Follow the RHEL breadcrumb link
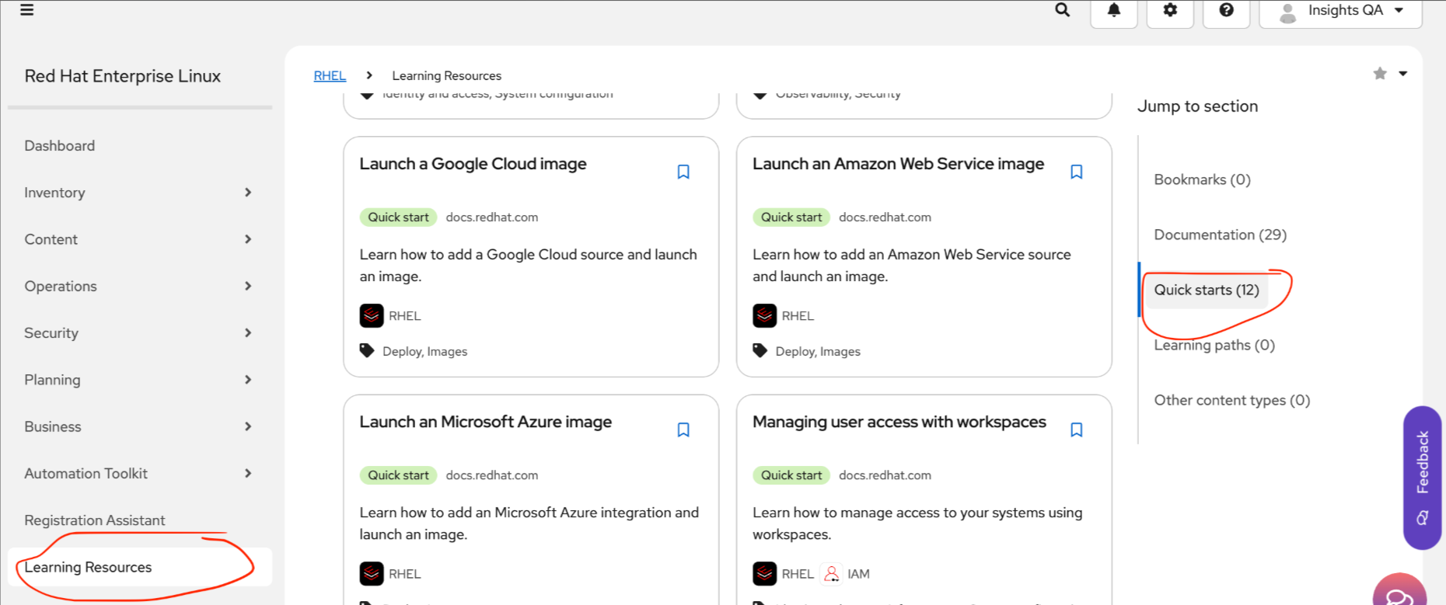 (330, 75)
